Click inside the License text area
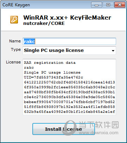This screenshot has width=127, height=143. [x=69, y=87]
